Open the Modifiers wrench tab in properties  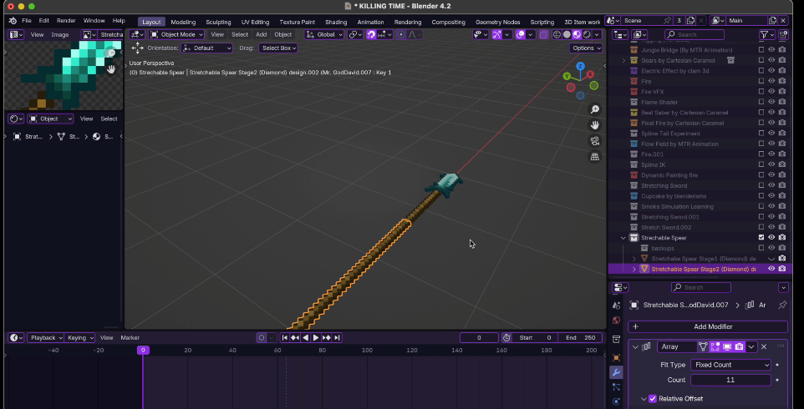click(616, 372)
